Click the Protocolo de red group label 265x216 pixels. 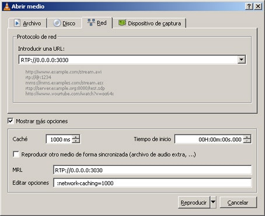[36, 37]
